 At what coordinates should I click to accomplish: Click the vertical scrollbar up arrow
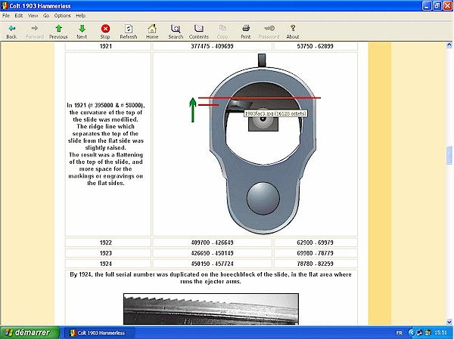point(449,45)
